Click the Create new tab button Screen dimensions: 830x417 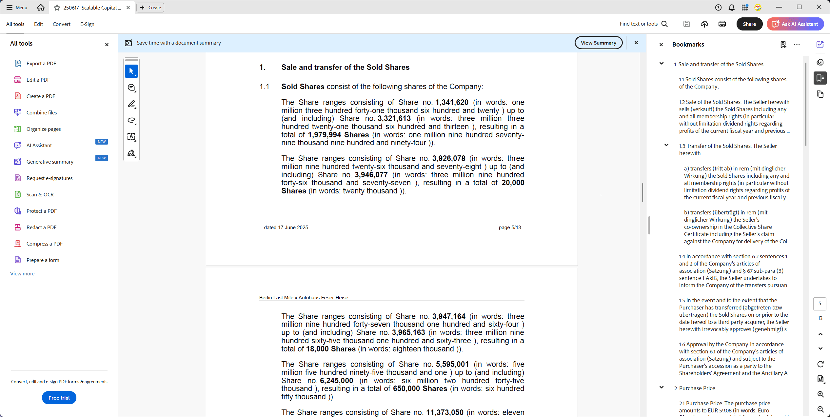click(x=150, y=8)
